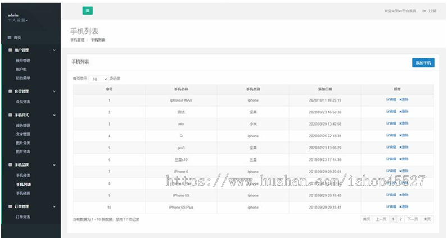
Task: Select 手机列表 in the sidebar
Action: (24, 185)
